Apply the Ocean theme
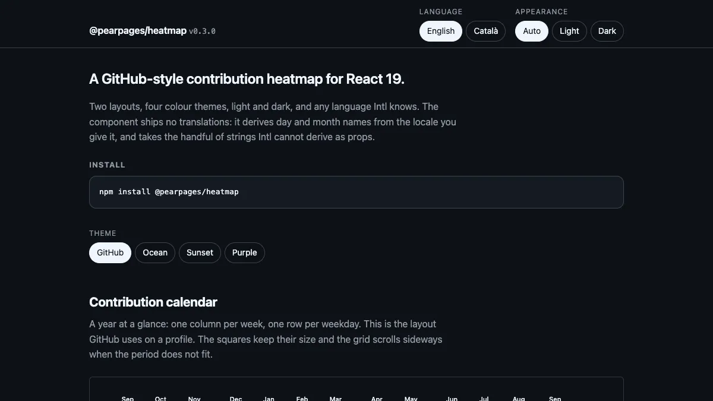 (155, 252)
